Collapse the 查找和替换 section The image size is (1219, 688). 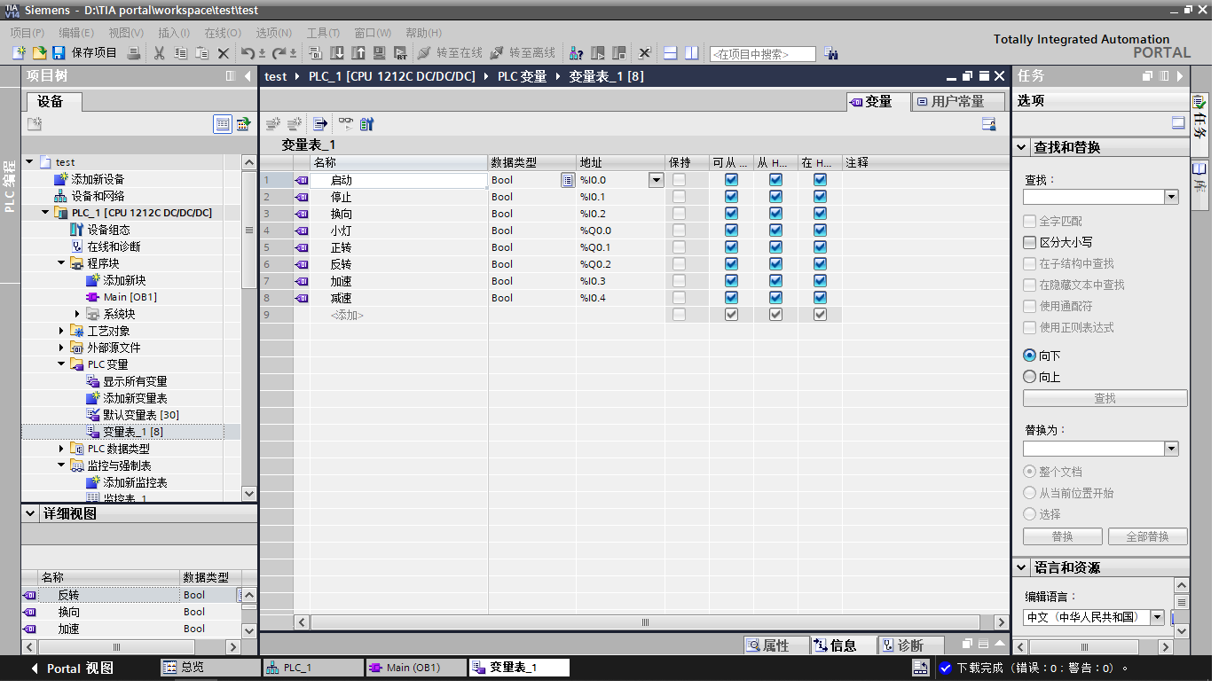[x=1023, y=147]
